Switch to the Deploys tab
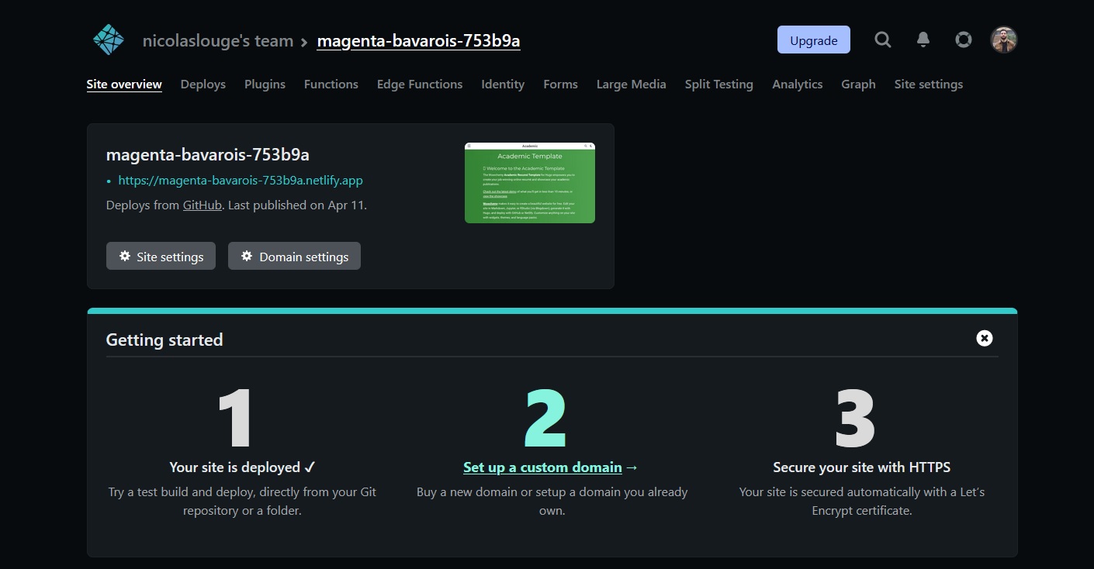This screenshot has height=569, width=1094. tap(203, 84)
